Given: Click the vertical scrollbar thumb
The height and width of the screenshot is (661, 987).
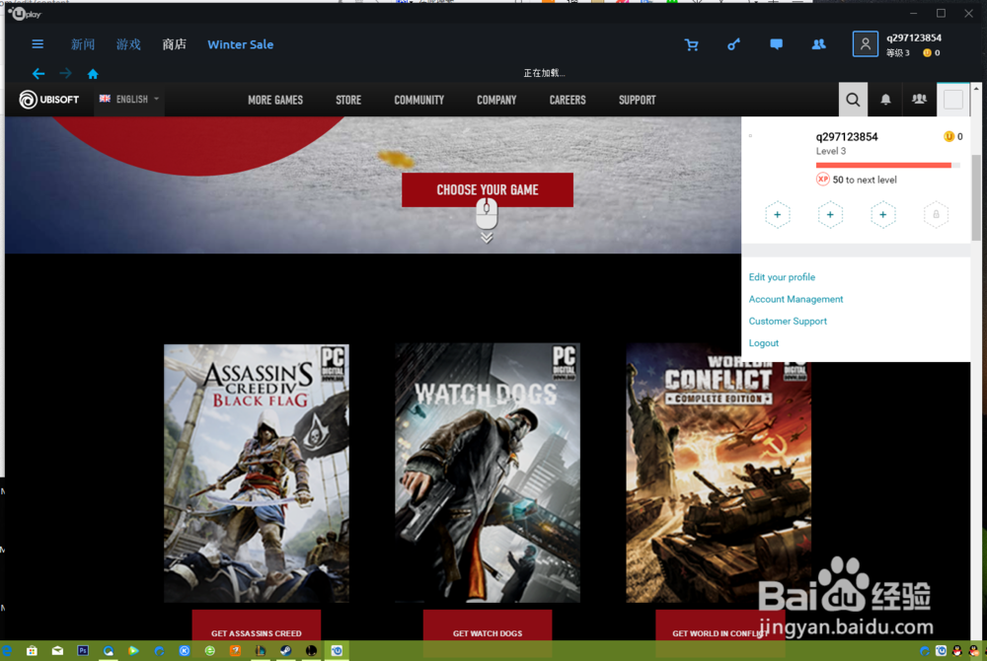Looking at the screenshot, I should coord(976,198).
